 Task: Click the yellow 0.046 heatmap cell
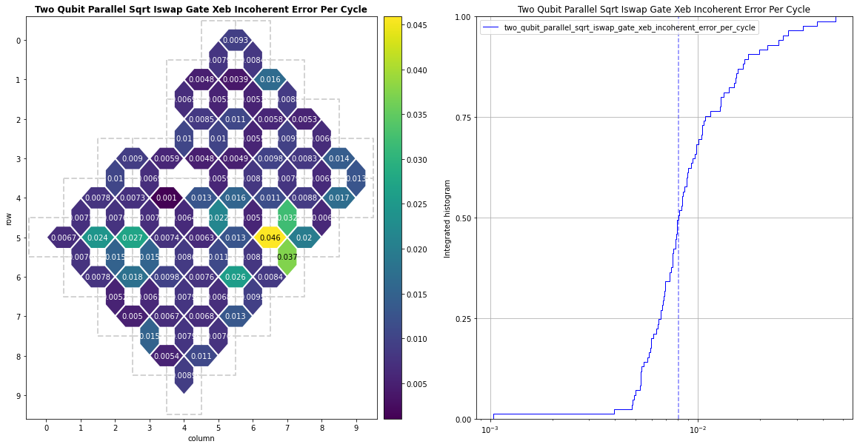[x=270, y=238]
